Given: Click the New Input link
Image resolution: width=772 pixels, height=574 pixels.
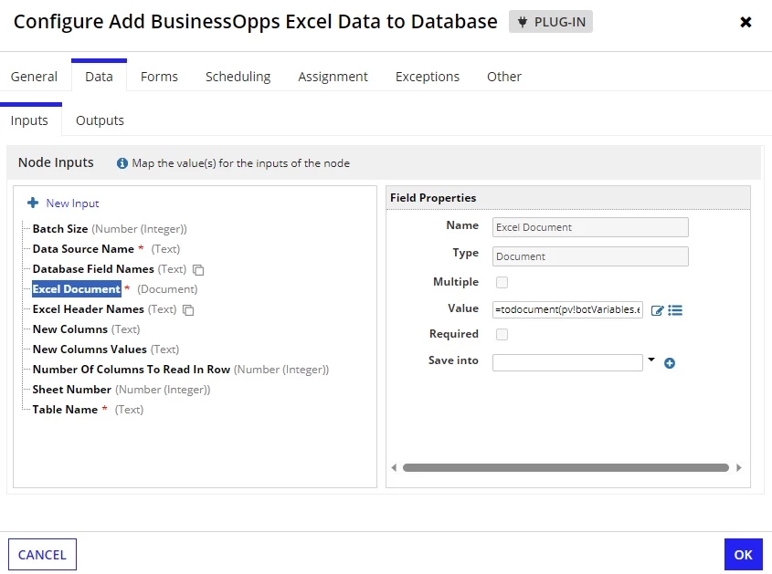Looking at the screenshot, I should pyautogui.click(x=72, y=204).
